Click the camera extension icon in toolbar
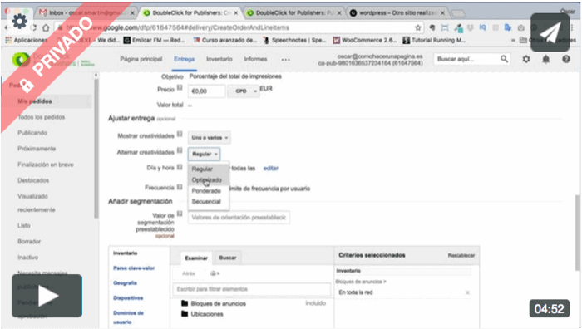The width and height of the screenshot is (582, 329). point(521,27)
